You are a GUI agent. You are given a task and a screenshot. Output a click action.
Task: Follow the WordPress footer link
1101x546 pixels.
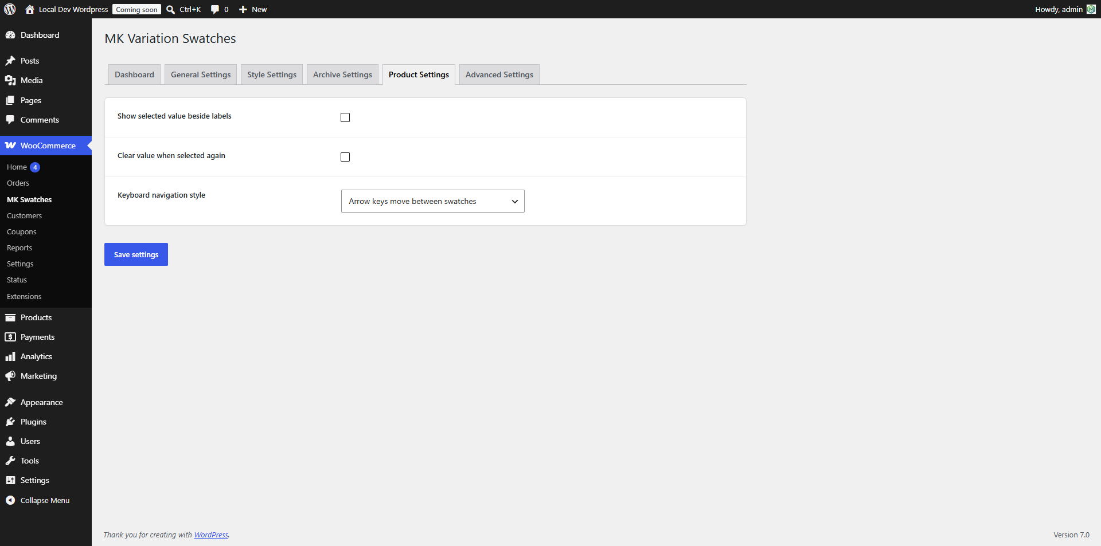[211, 535]
